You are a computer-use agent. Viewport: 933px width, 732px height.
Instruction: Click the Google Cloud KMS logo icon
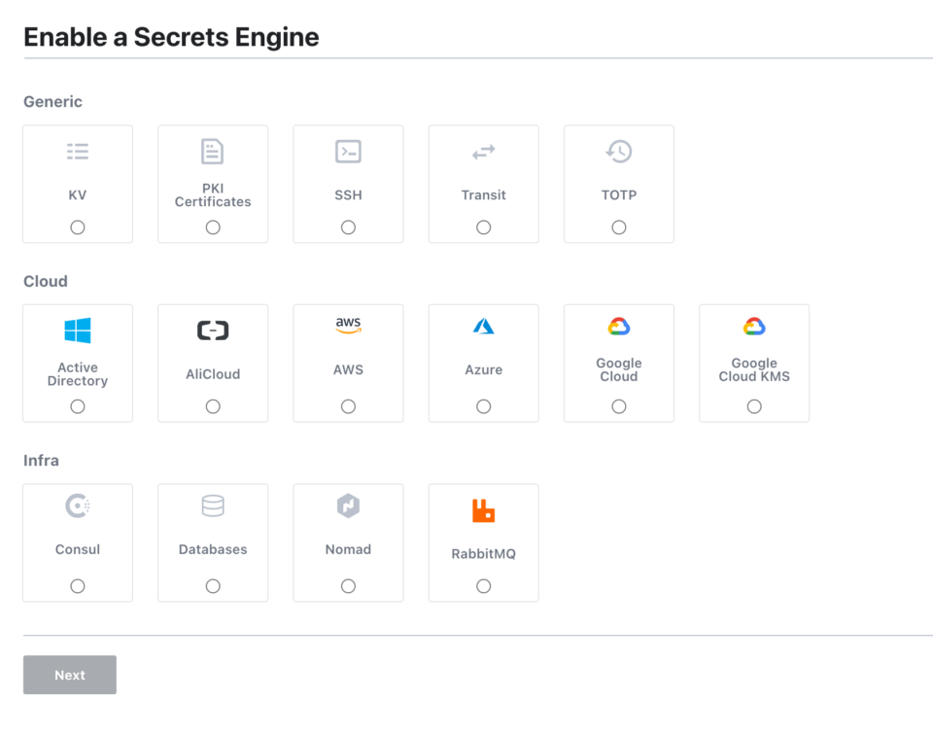coord(753,328)
